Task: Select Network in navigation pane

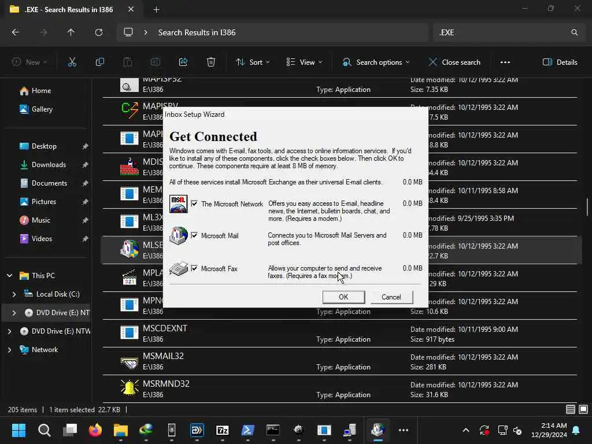Action: click(45, 350)
